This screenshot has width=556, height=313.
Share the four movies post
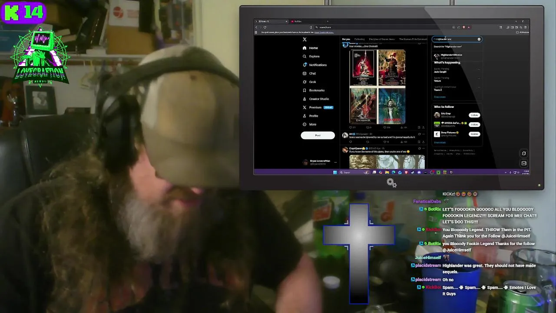(424, 127)
